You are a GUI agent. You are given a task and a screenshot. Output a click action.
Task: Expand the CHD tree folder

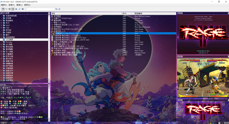point(1,28)
